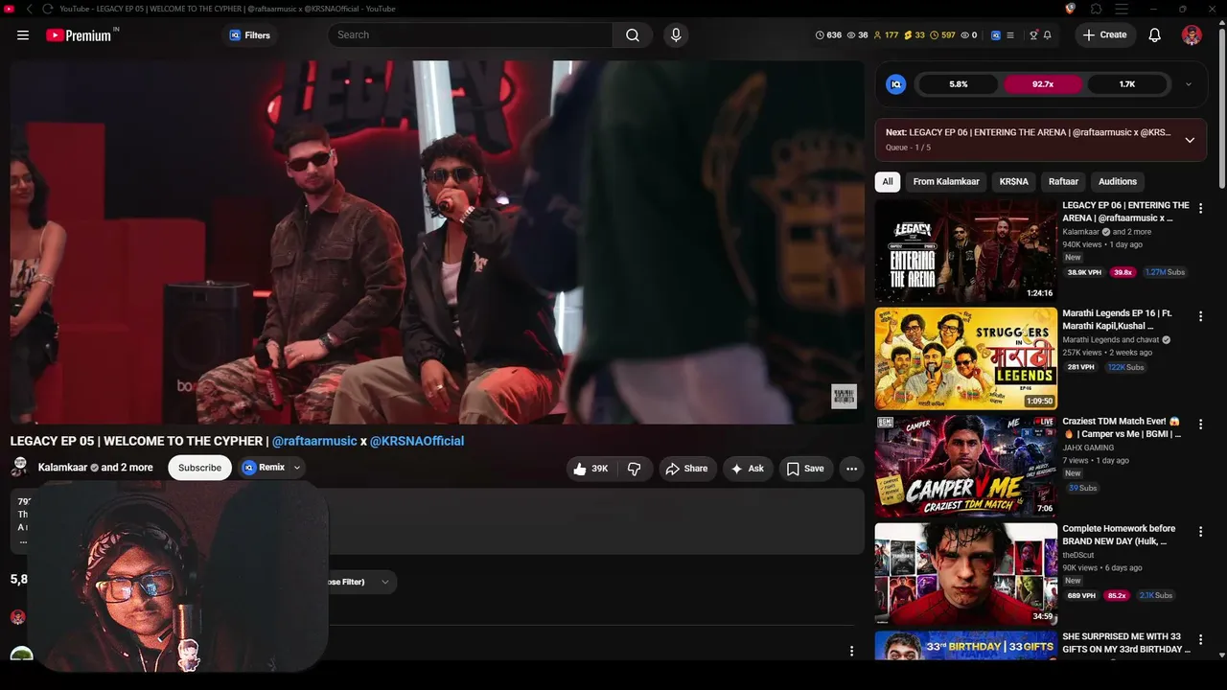Click the eye stat showing 36
1227x690 pixels.
click(x=858, y=35)
